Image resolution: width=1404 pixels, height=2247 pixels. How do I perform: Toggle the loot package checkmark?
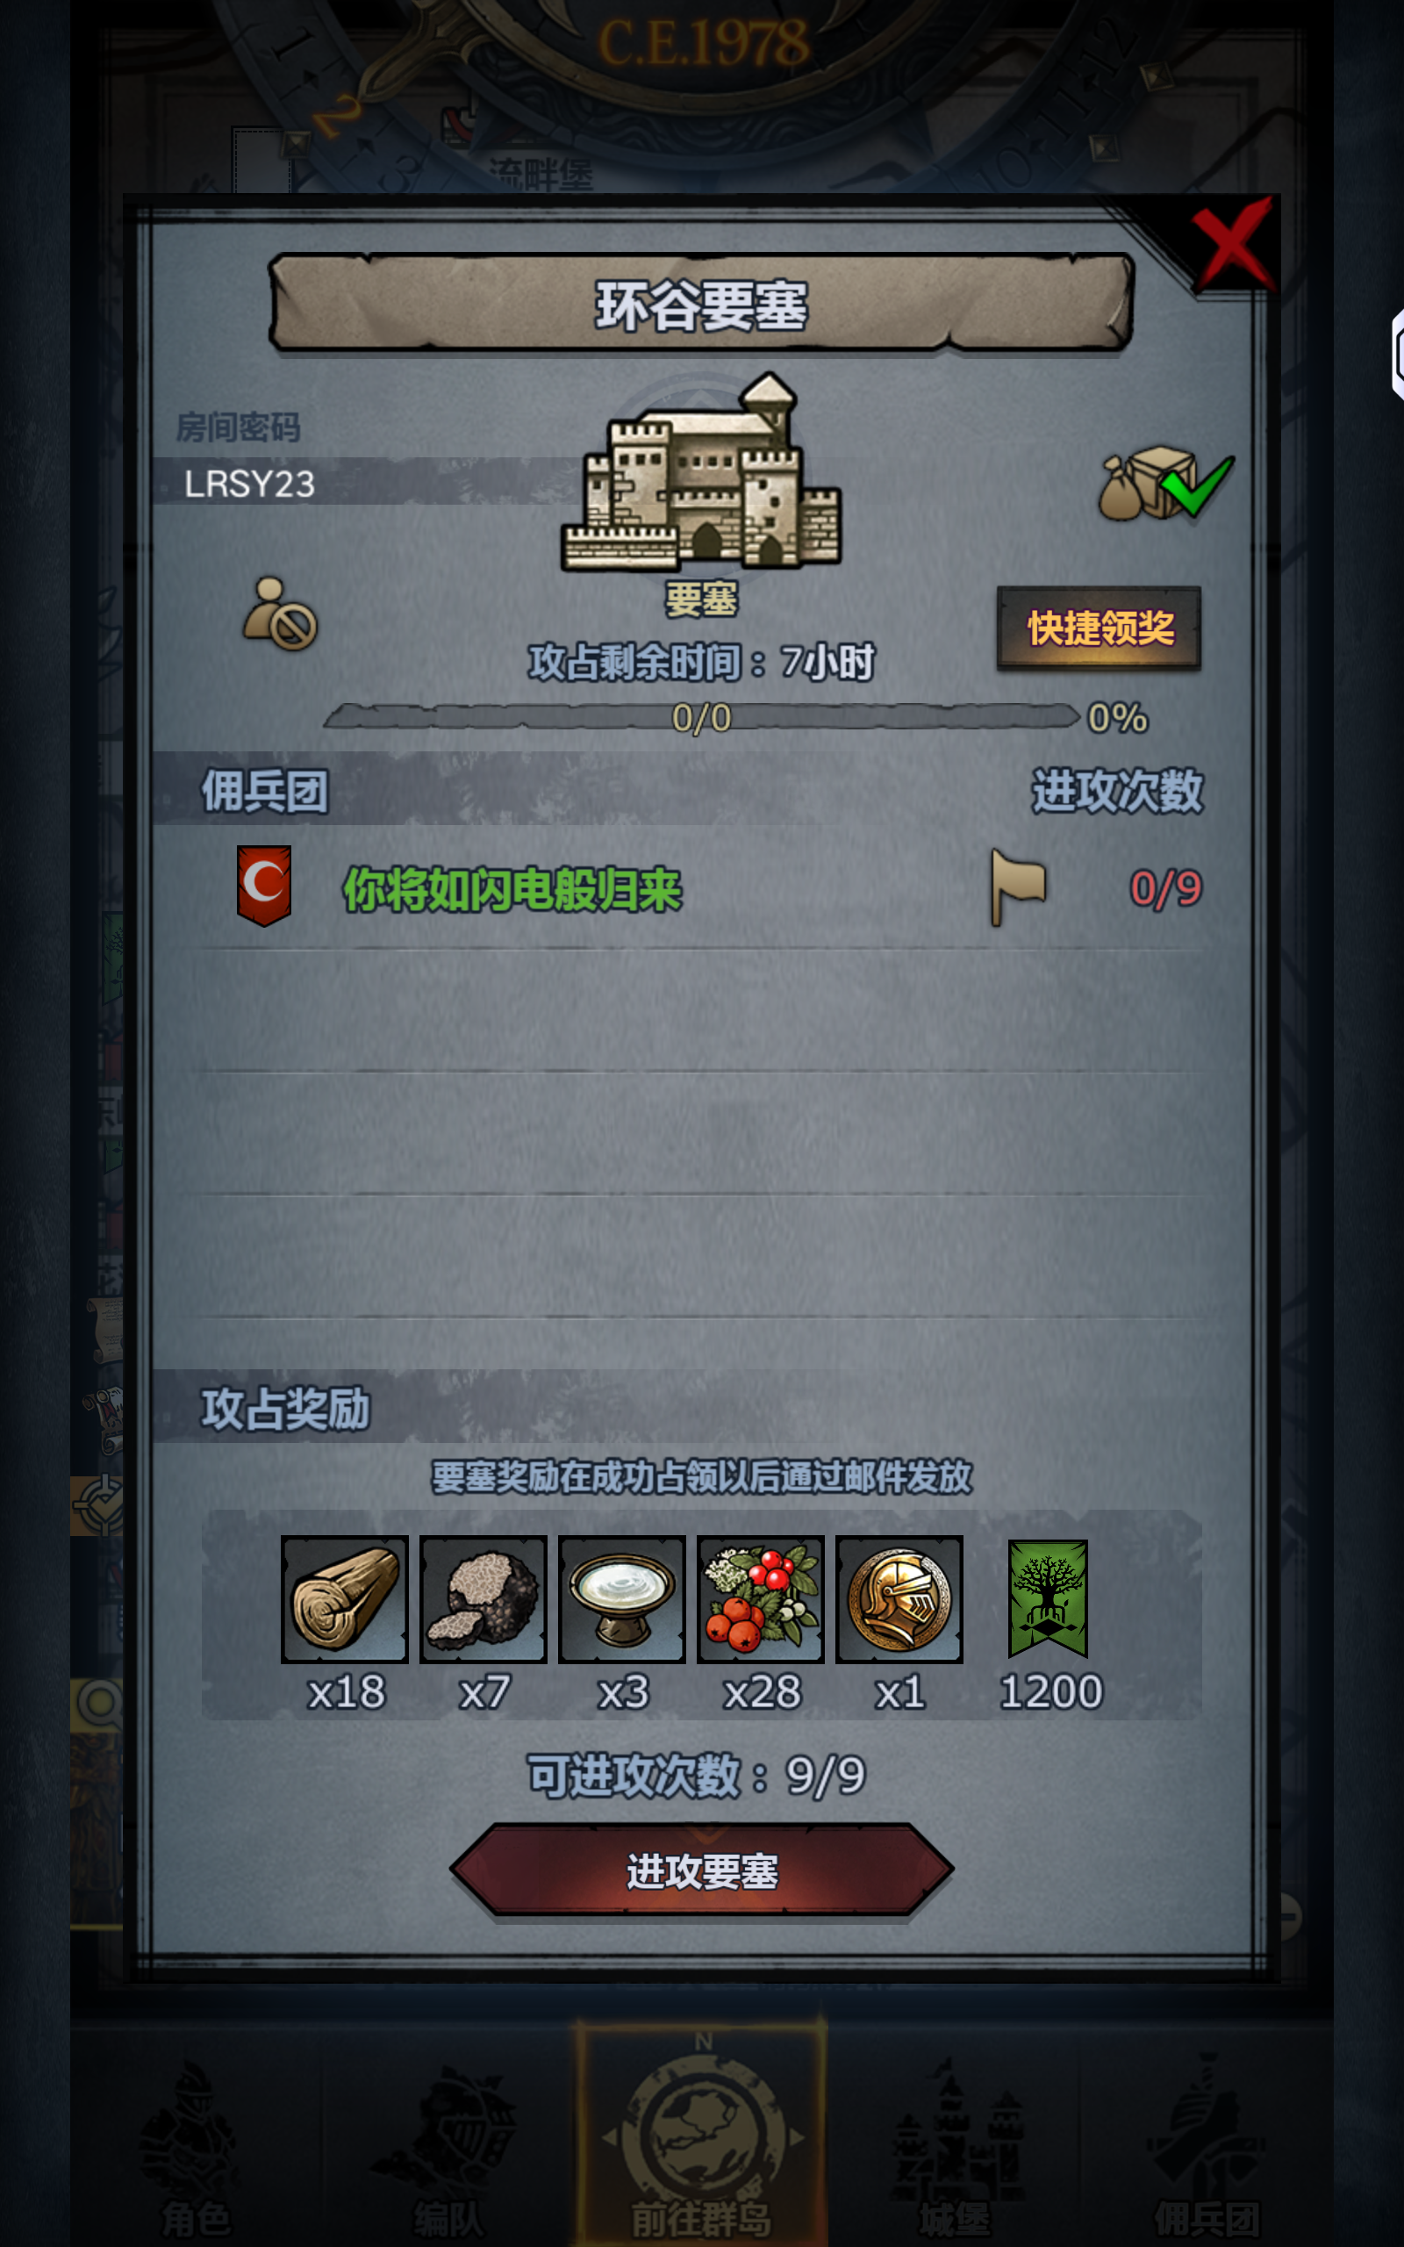pyautogui.click(x=1166, y=483)
